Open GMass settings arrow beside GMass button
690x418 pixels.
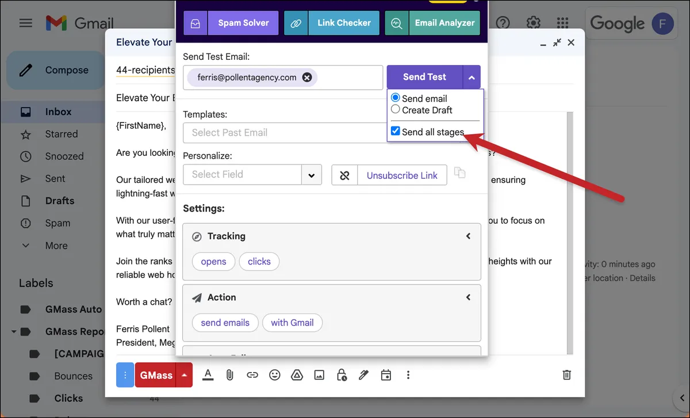pos(184,375)
